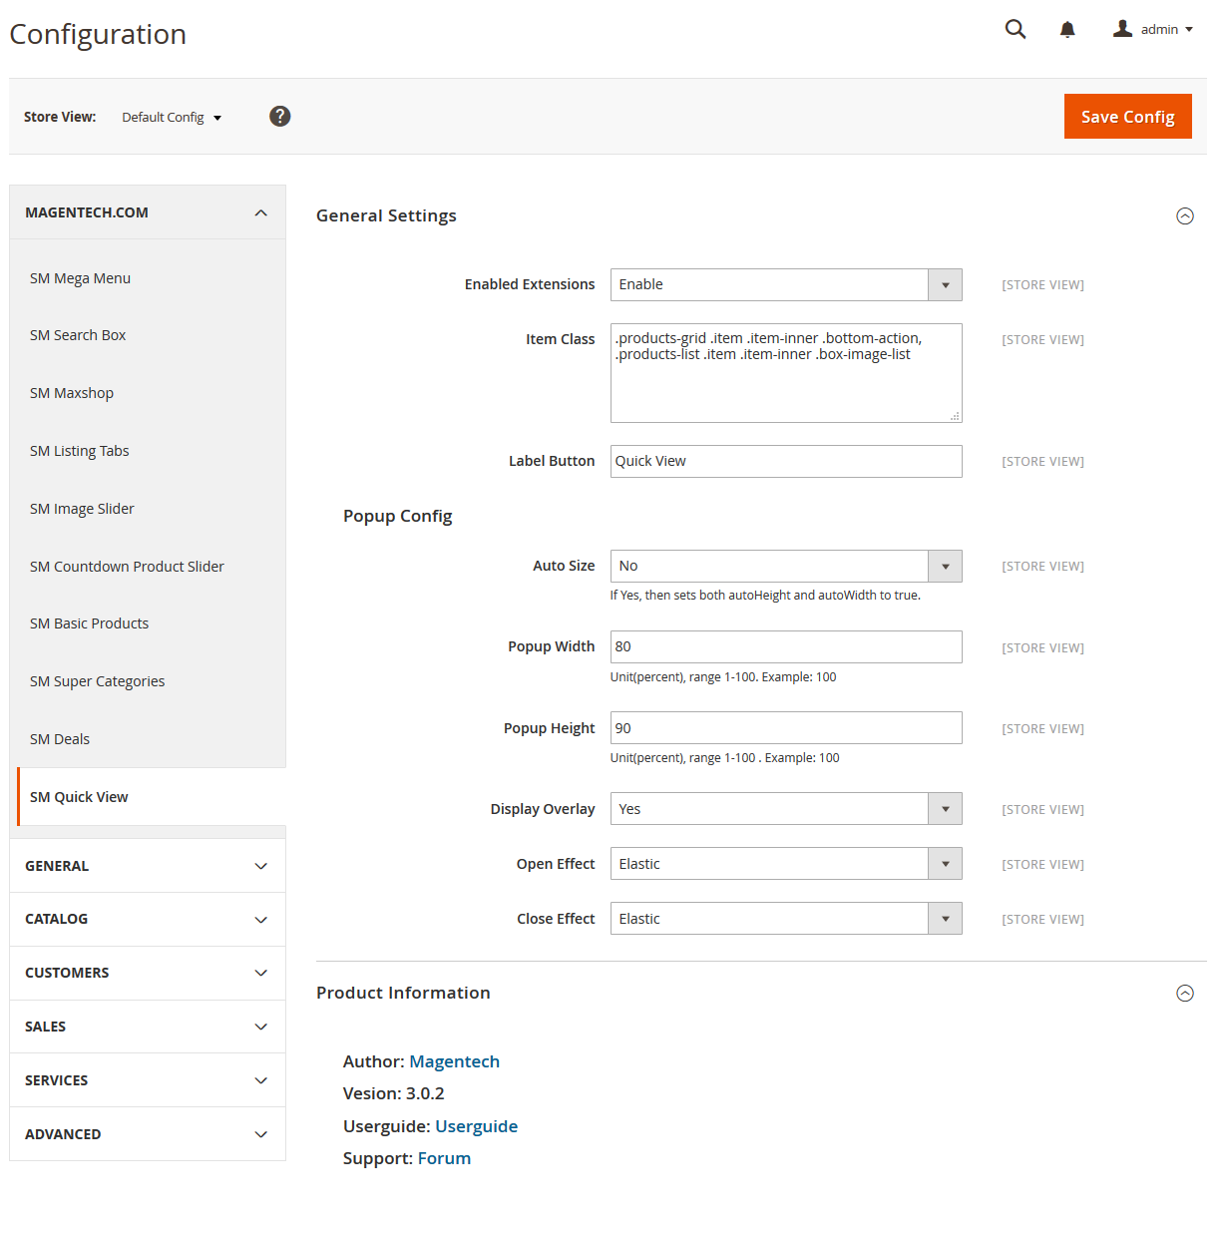The image size is (1229, 1239).
Task: Click the help question mark icon
Action: pos(280,117)
